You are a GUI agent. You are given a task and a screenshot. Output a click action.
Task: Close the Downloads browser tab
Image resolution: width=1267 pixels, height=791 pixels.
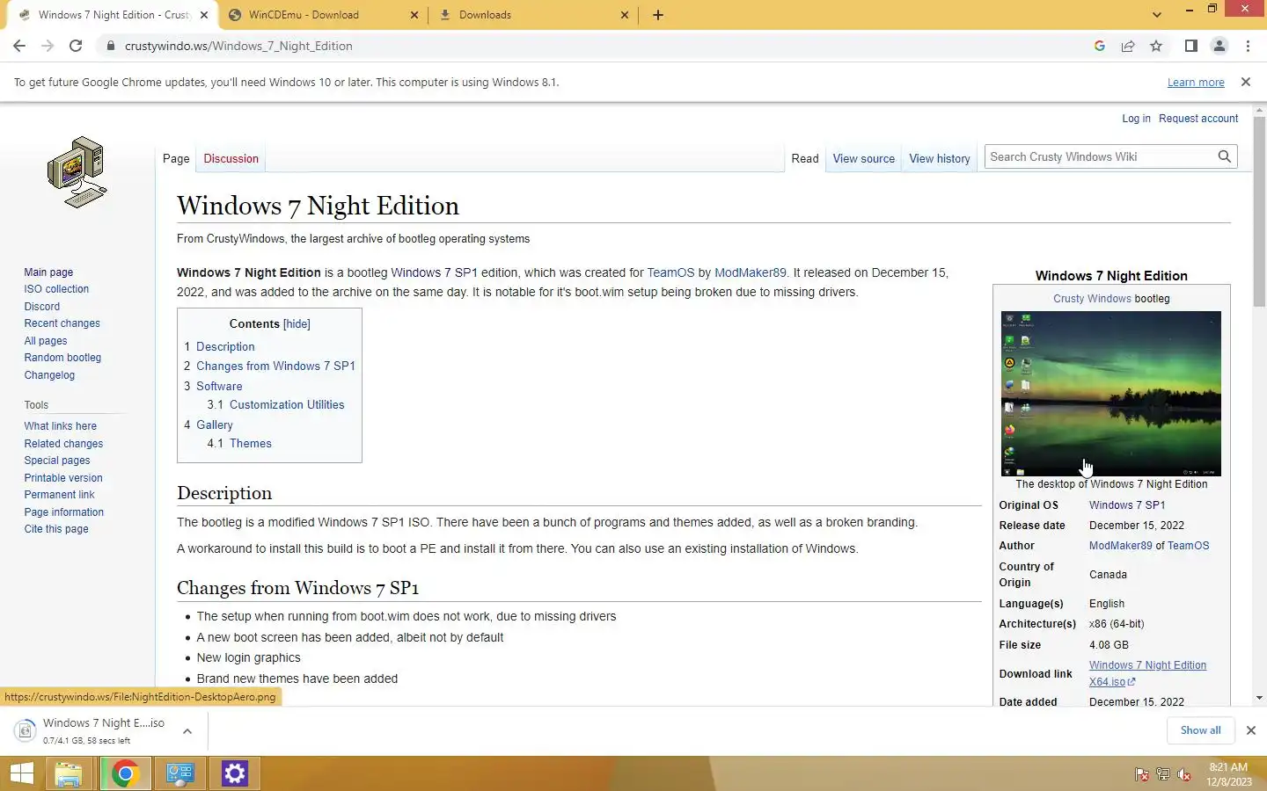(x=625, y=14)
